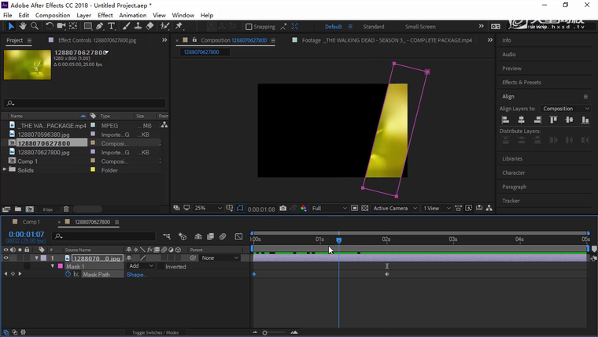Click the Align Left icon
Screen dimensions: 598x337
[506, 120]
